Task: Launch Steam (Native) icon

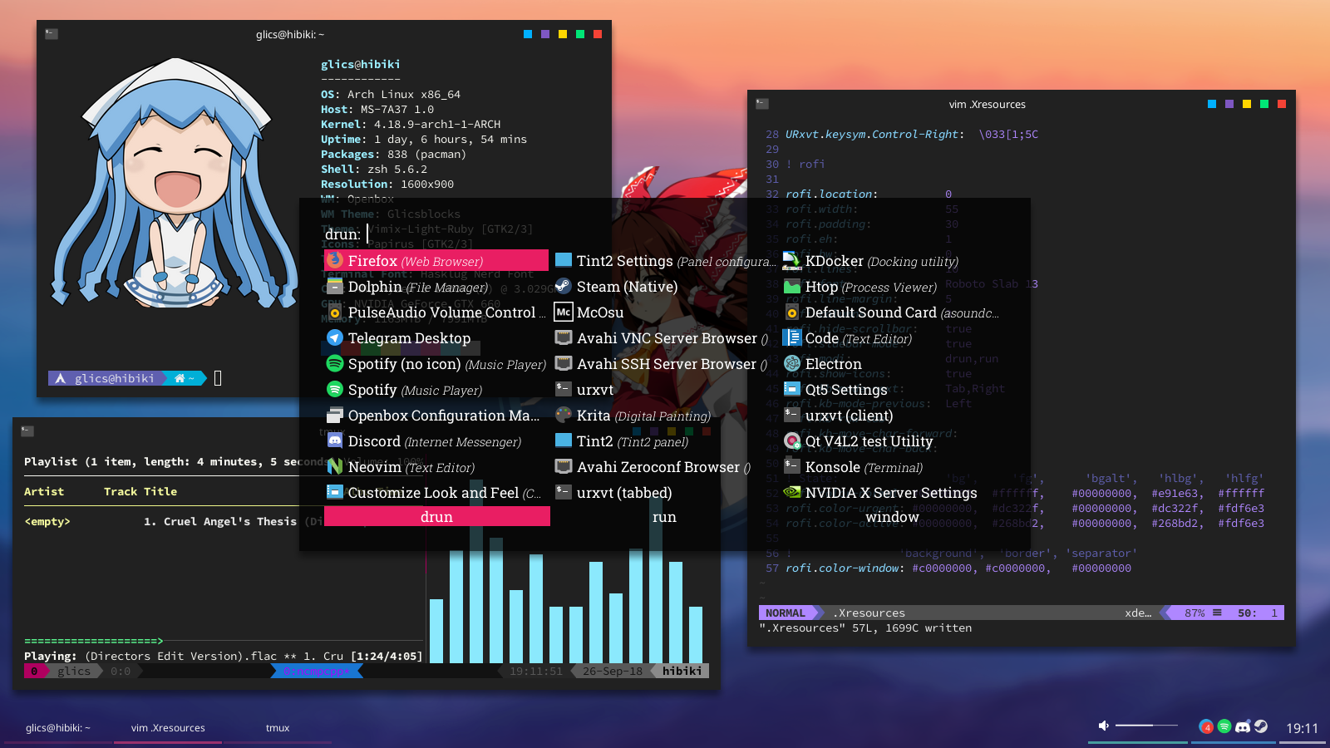Action: click(x=564, y=287)
